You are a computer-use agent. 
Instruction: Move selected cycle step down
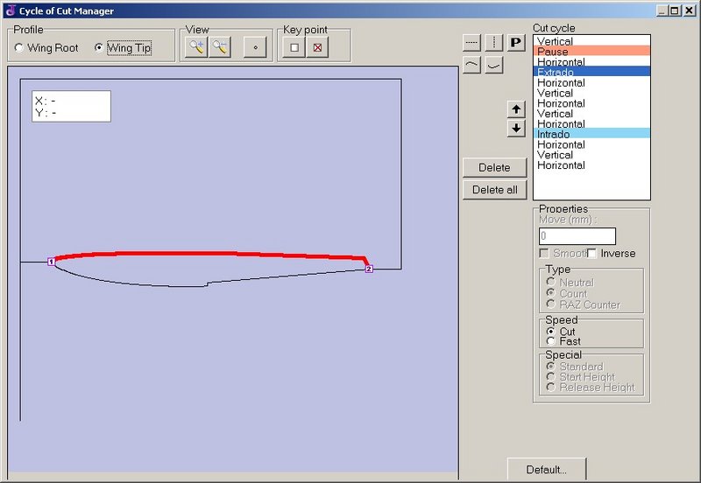click(x=516, y=129)
